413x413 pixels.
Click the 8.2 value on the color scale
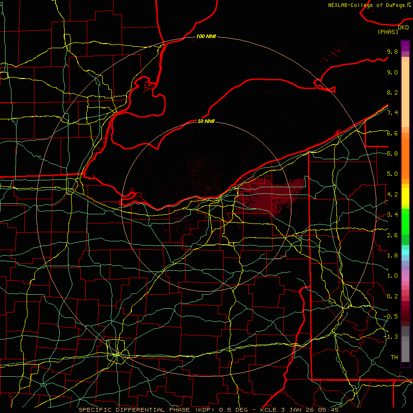click(392, 92)
